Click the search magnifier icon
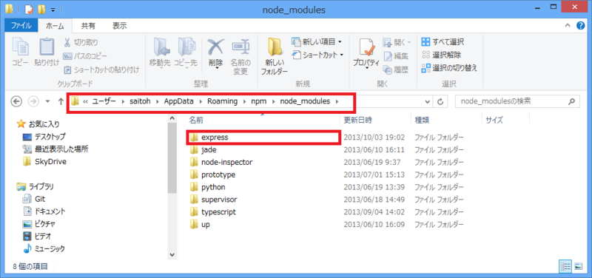Screen dimensions: 592x278 [571, 101]
